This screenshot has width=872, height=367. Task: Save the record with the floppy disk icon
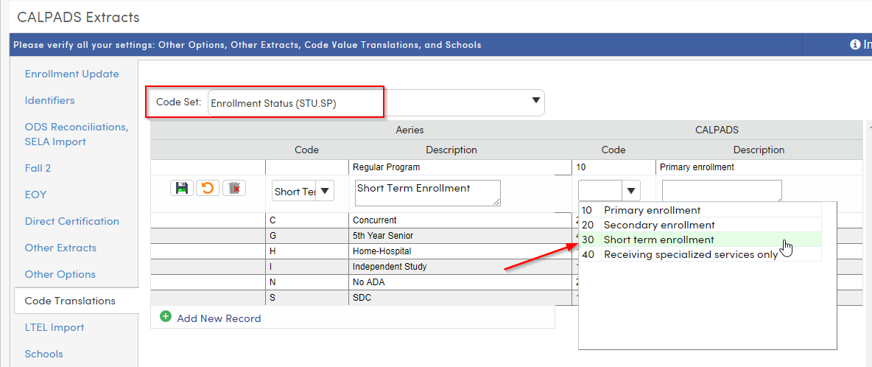pyautogui.click(x=182, y=188)
